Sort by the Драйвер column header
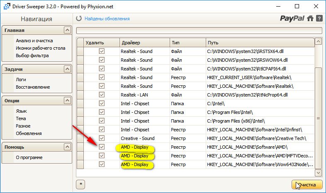Viewport: 326px width, 193px height. click(144, 43)
